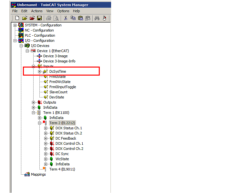This screenshot has height=193, width=226.
Task: Click the Term 2 (EL2212) terminal icon
Action: pyautogui.click(x=45, y=123)
